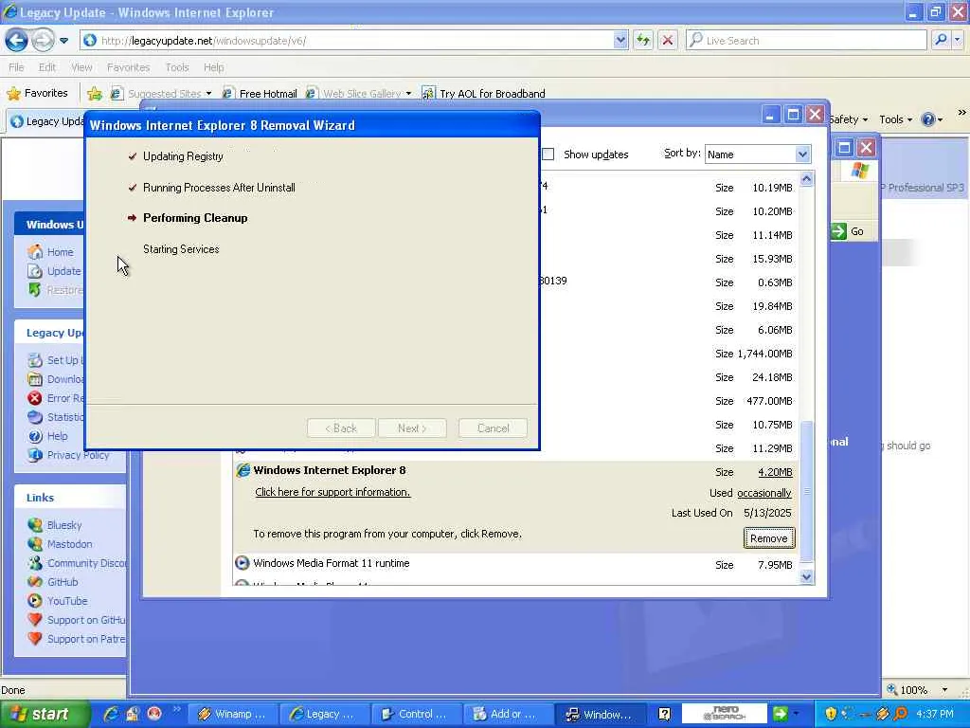This screenshot has height=728, width=970.
Task: Open Suggested Sites link
Action: 161,94
